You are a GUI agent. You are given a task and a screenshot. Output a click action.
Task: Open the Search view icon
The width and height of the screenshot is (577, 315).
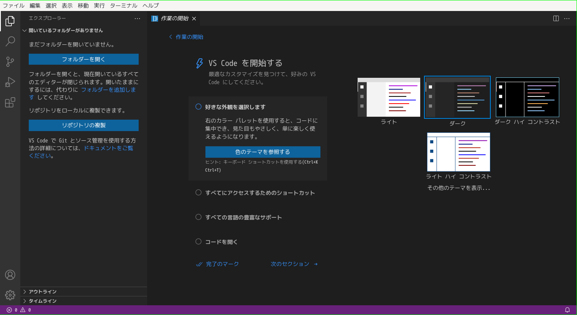pos(10,41)
